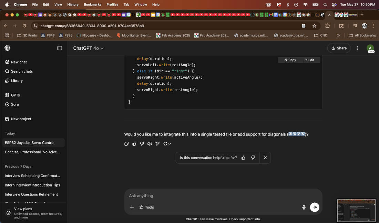Open the Chrome profile avatar
The height and width of the screenshot is (223, 379).
365,26
